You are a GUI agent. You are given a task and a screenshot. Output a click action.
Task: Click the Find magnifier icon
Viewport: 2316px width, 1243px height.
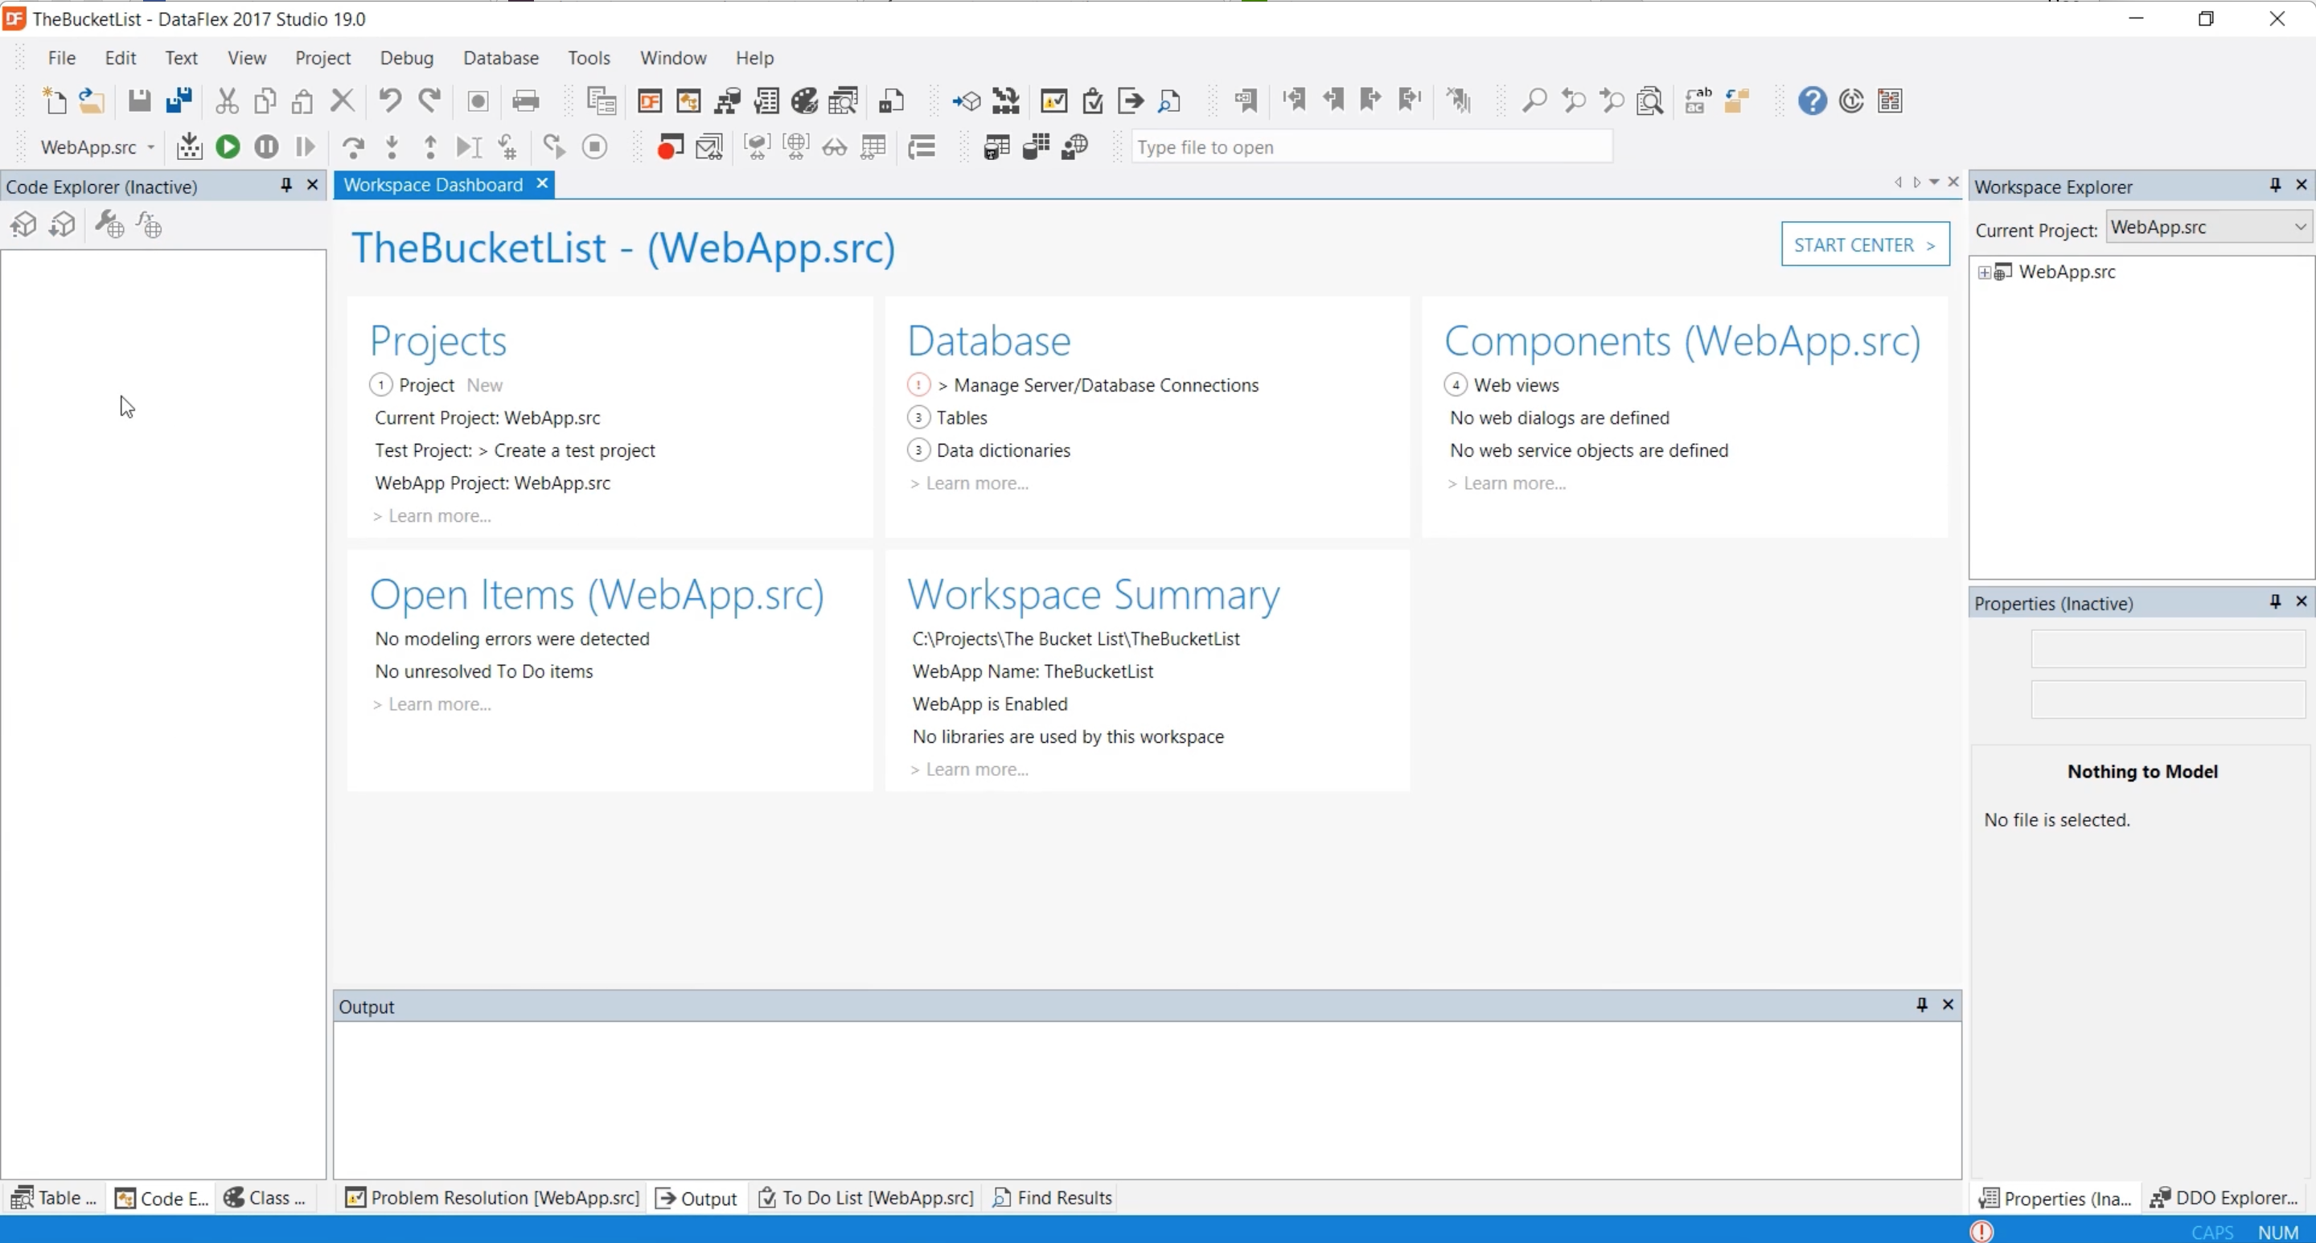point(1534,101)
